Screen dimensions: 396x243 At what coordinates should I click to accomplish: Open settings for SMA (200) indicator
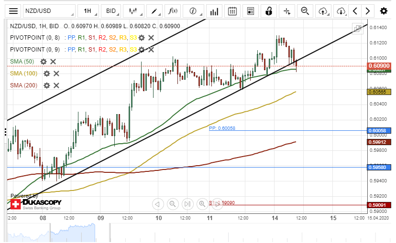pos(47,85)
